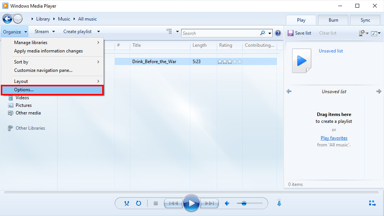
Task: Click the track number column header
Action: click(x=122, y=45)
